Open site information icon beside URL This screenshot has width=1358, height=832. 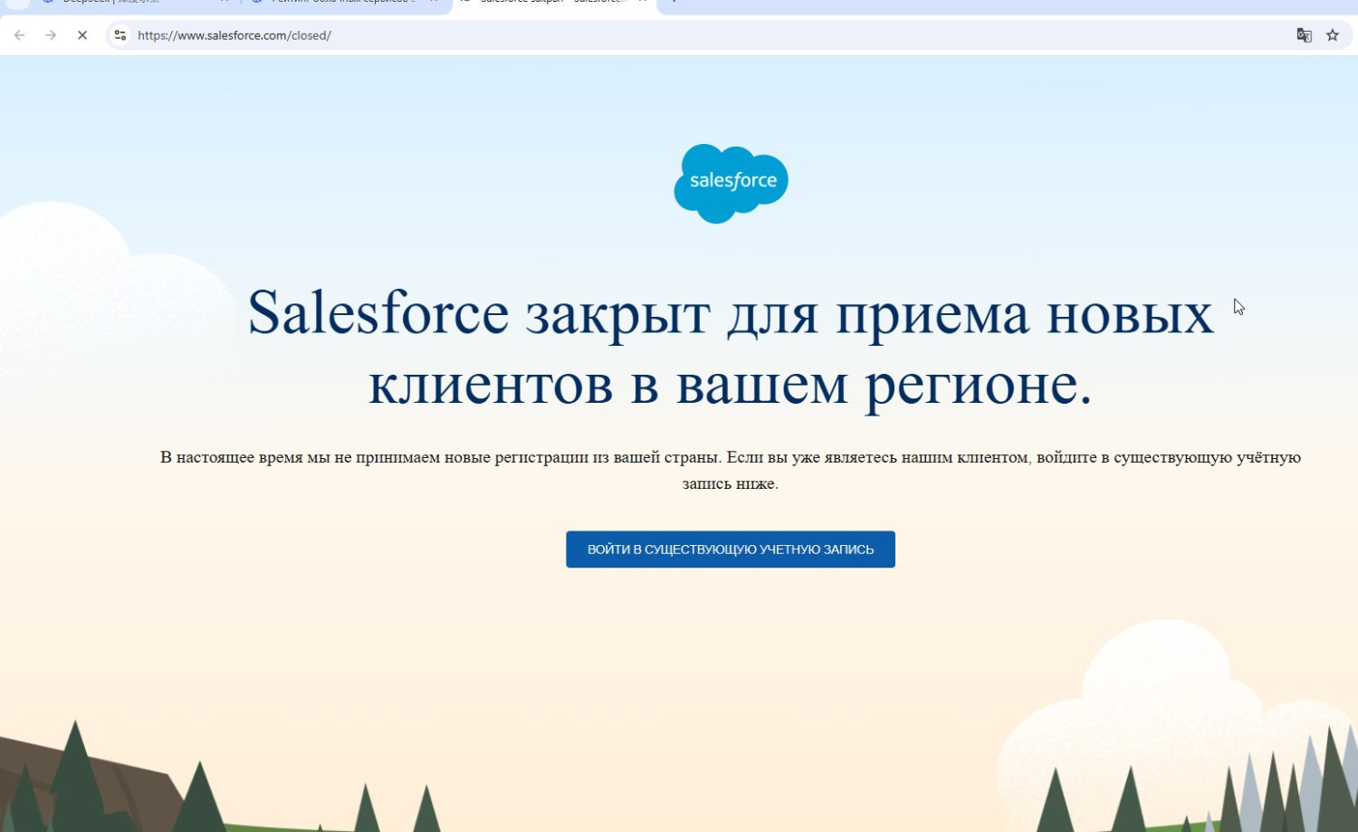click(x=120, y=35)
